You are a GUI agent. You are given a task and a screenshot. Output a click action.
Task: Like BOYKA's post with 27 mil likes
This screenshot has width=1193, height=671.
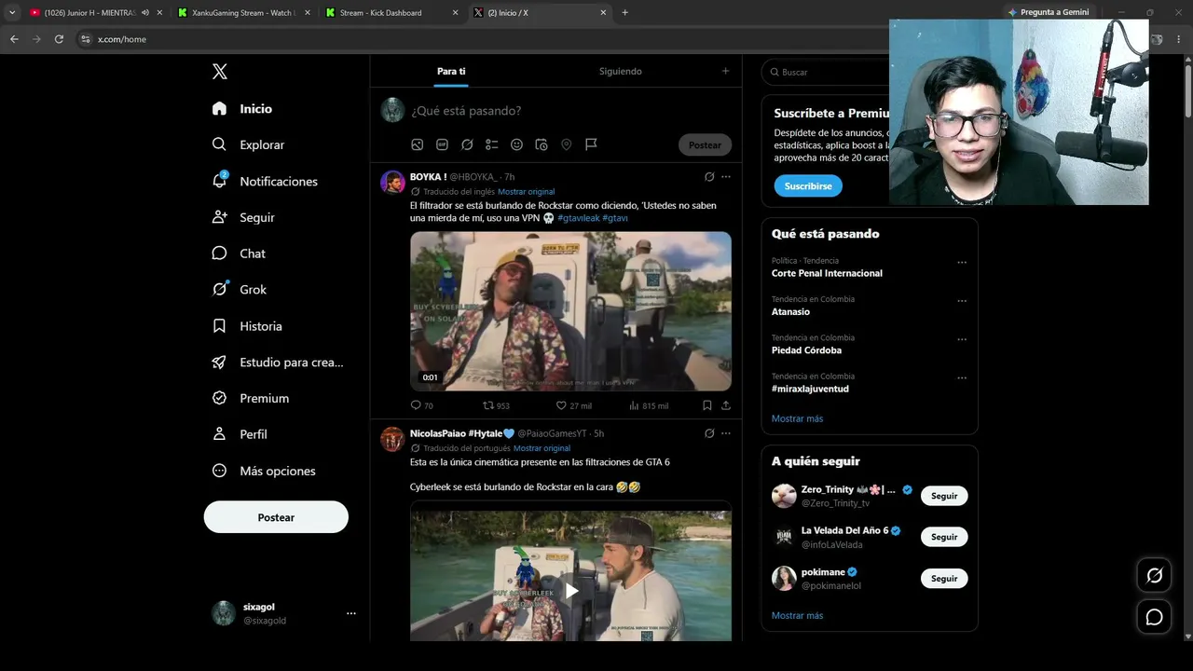click(574, 405)
